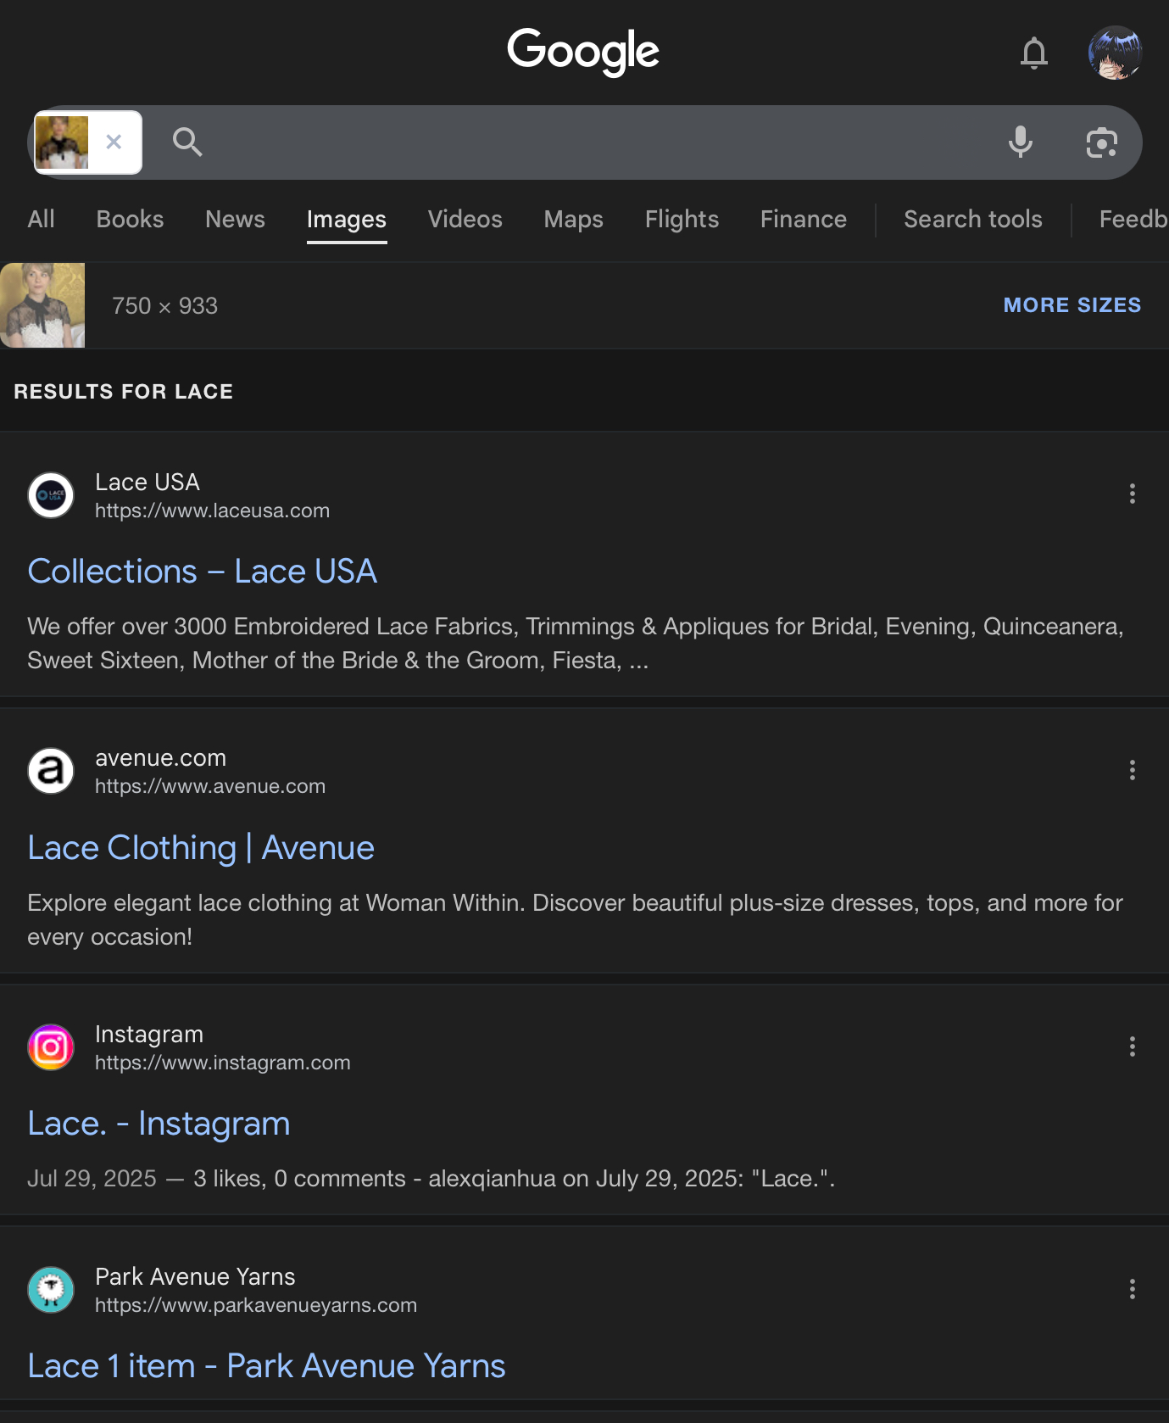Open the Google account profile avatar
The height and width of the screenshot is (1423, 1169).
1115,53
